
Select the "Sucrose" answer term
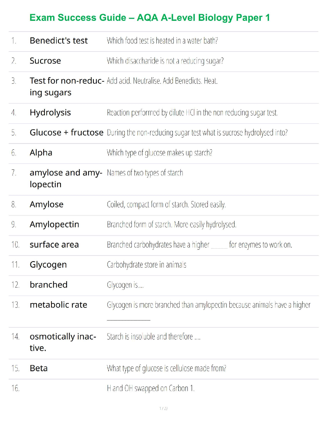[x=45, y=61]
